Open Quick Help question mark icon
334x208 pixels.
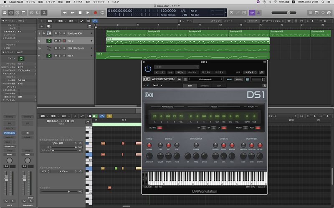(x=17, y=13)
